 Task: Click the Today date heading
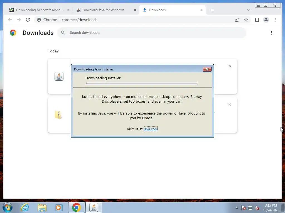53,51
